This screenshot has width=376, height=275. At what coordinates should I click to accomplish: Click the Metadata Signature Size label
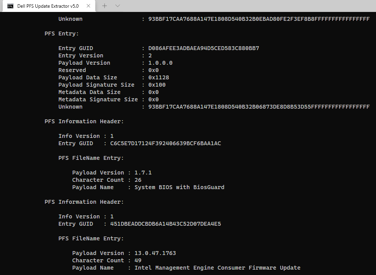click(98, 99)
